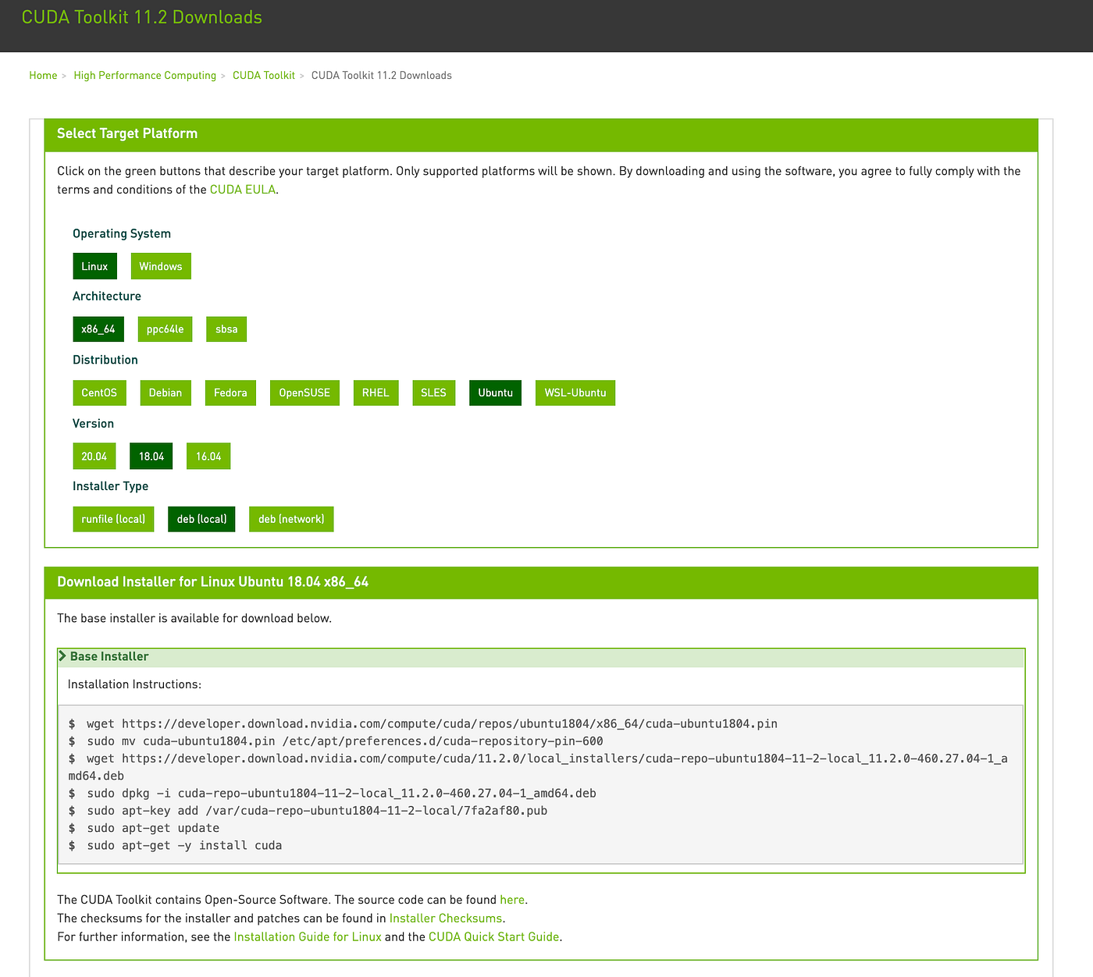Choose the sbsa architecture
Screen dimensions: 1093x977
click(226, 329)
